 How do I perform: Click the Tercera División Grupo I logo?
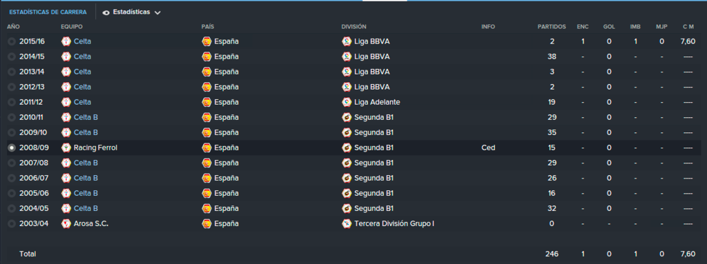[347, 223]
